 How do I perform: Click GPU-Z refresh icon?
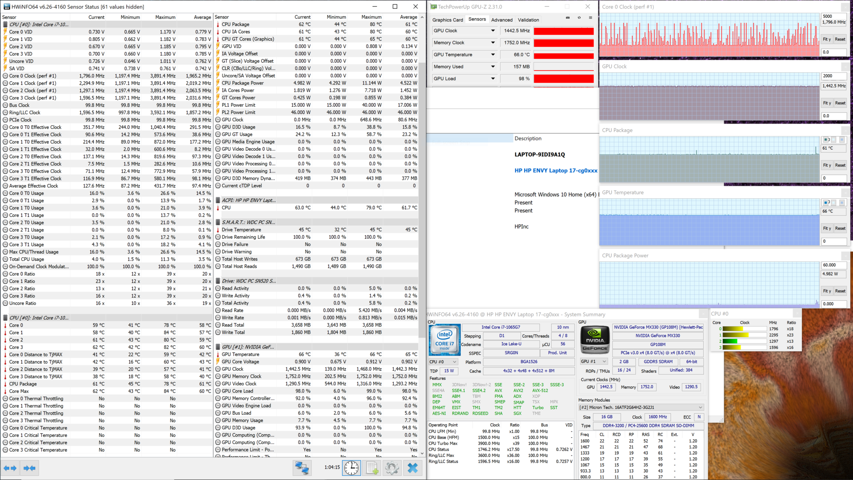(x=579, y=18)
